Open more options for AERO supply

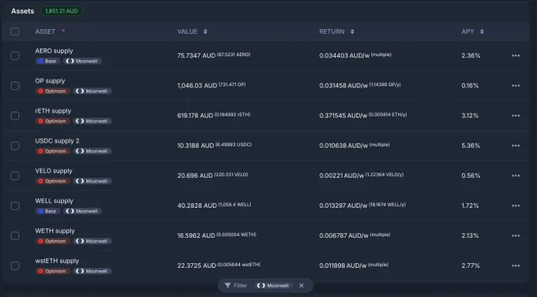[516, 56]
